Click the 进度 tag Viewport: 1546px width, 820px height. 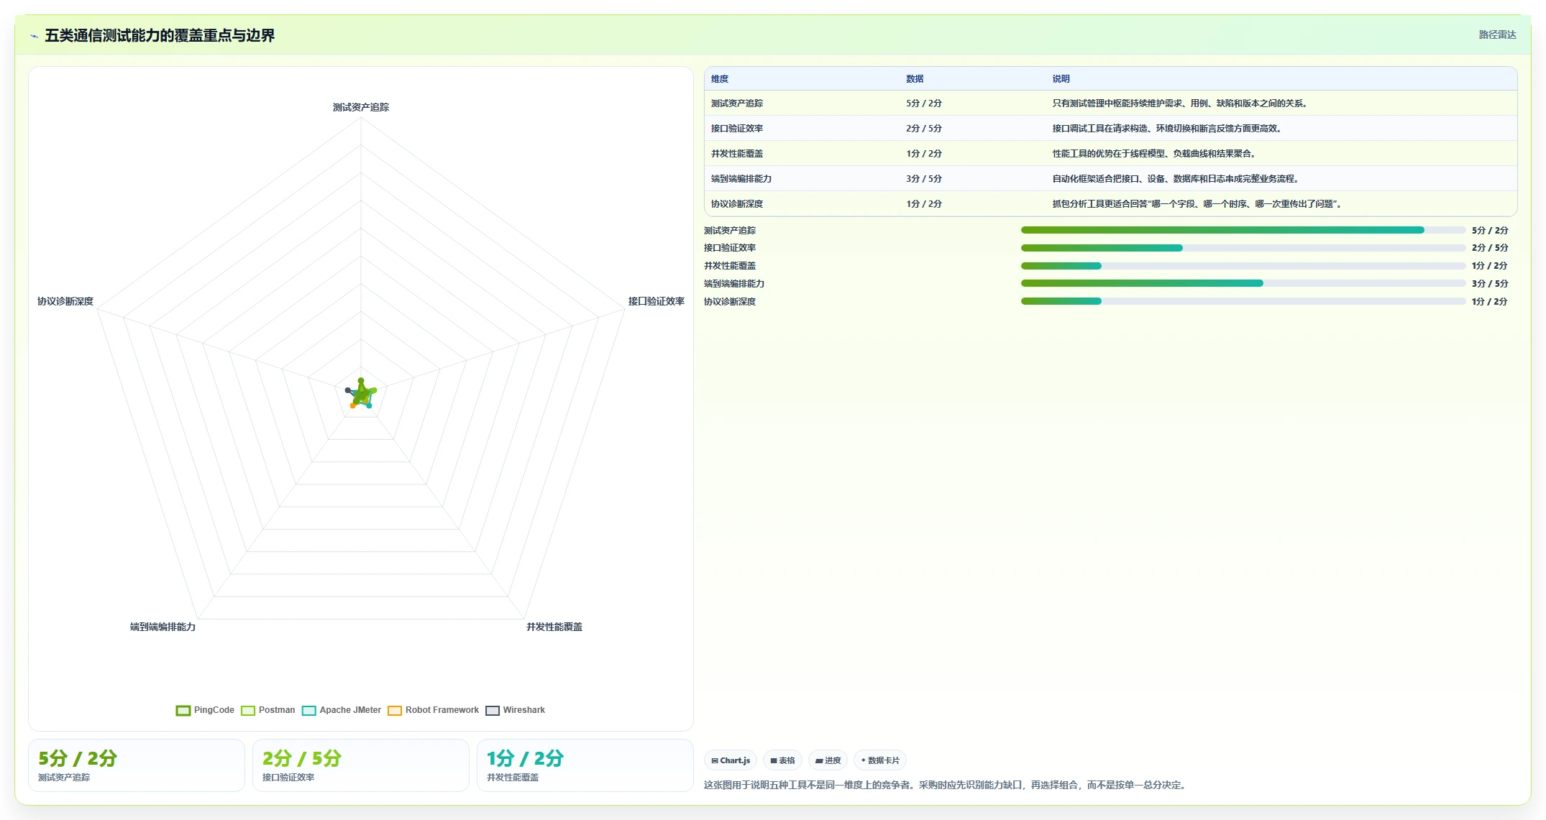(x=828, y=760)
